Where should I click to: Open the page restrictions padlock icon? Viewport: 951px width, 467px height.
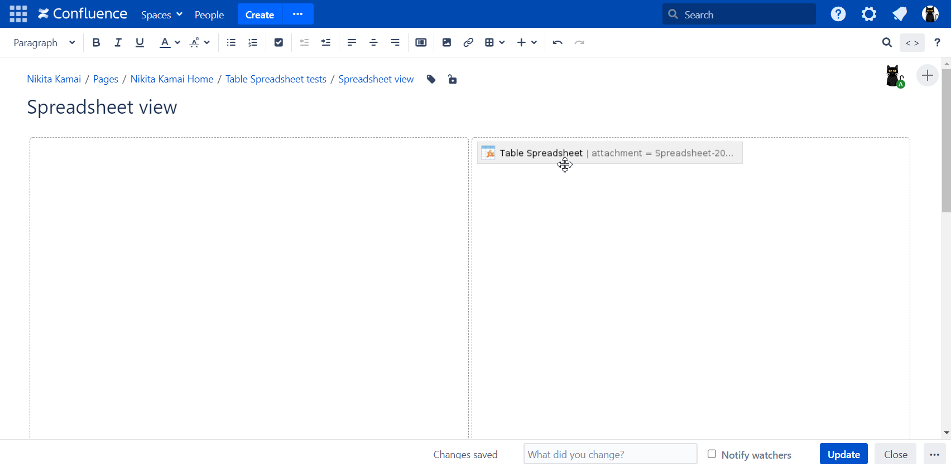click(x=452, y=79)
